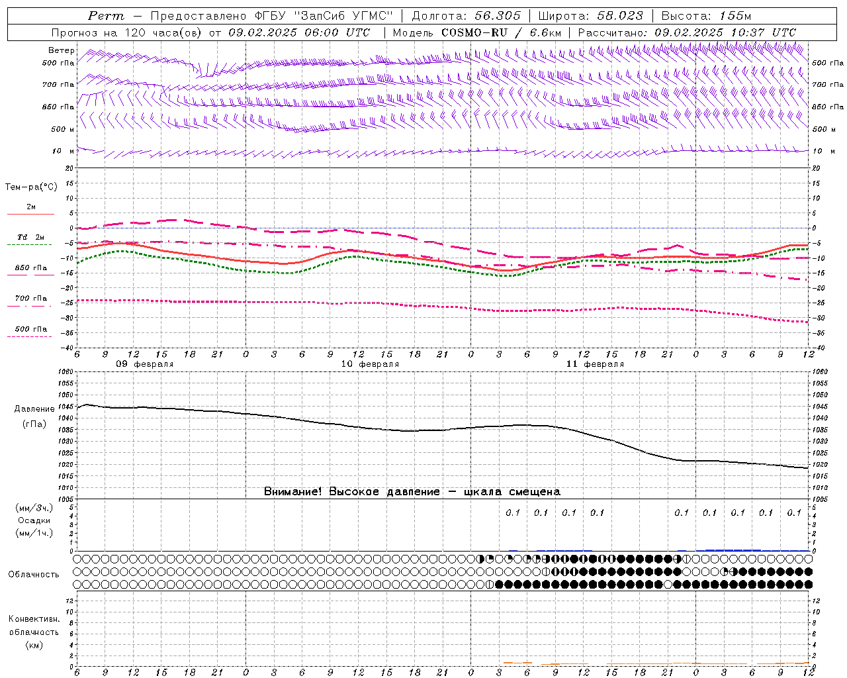Viewport: 847px width, 678px height.
Task: Click the "Облачность" cloud rows label
Action: tap(34, 574)
